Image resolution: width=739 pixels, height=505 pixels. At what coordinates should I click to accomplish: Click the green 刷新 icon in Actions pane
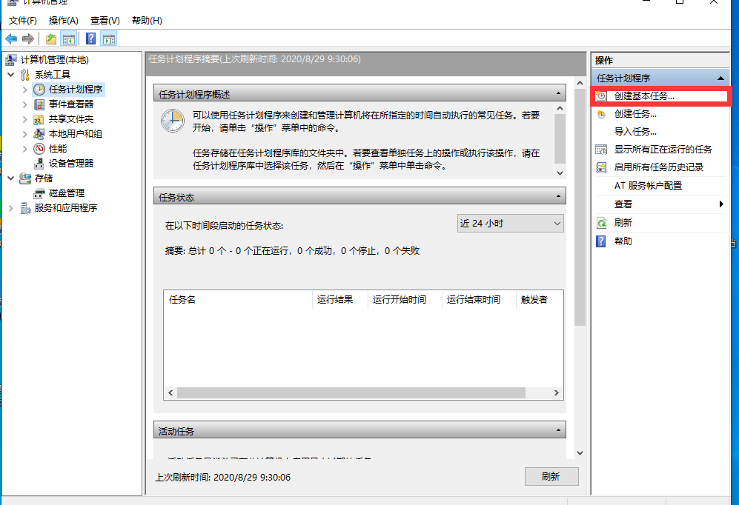[600, 222]
